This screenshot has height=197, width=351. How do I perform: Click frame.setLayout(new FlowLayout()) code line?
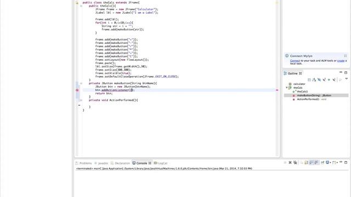[122, 60]
